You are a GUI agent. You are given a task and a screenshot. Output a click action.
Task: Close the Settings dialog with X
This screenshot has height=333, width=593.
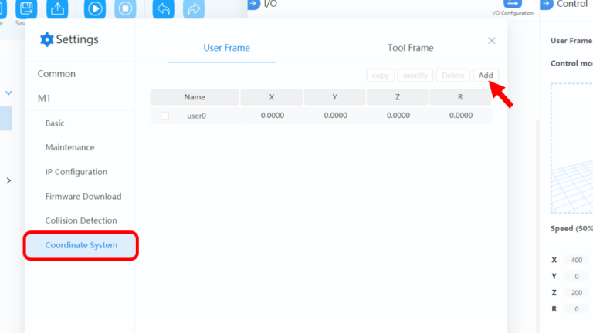coord(492,40)
